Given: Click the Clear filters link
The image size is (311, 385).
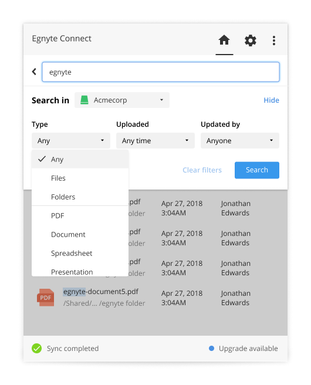Looking at the screenshot, I should [x=202, y=170].
